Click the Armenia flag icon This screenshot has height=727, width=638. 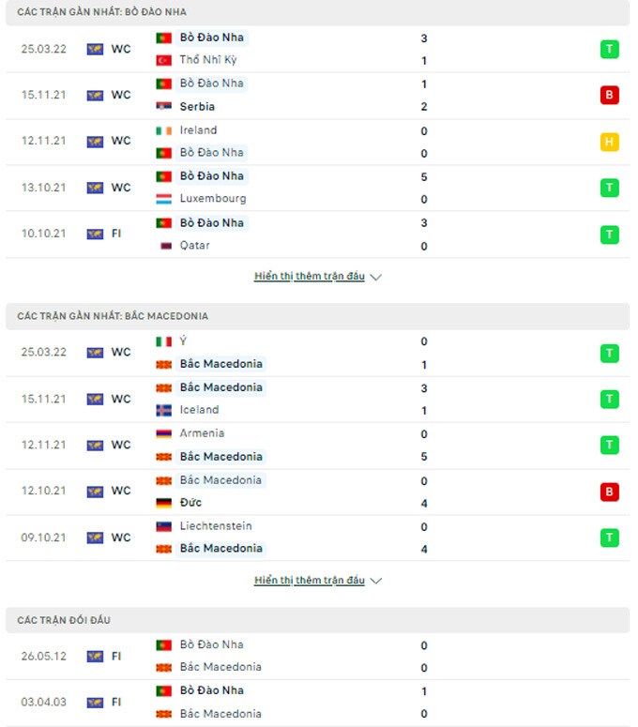[x=163, y=433]
